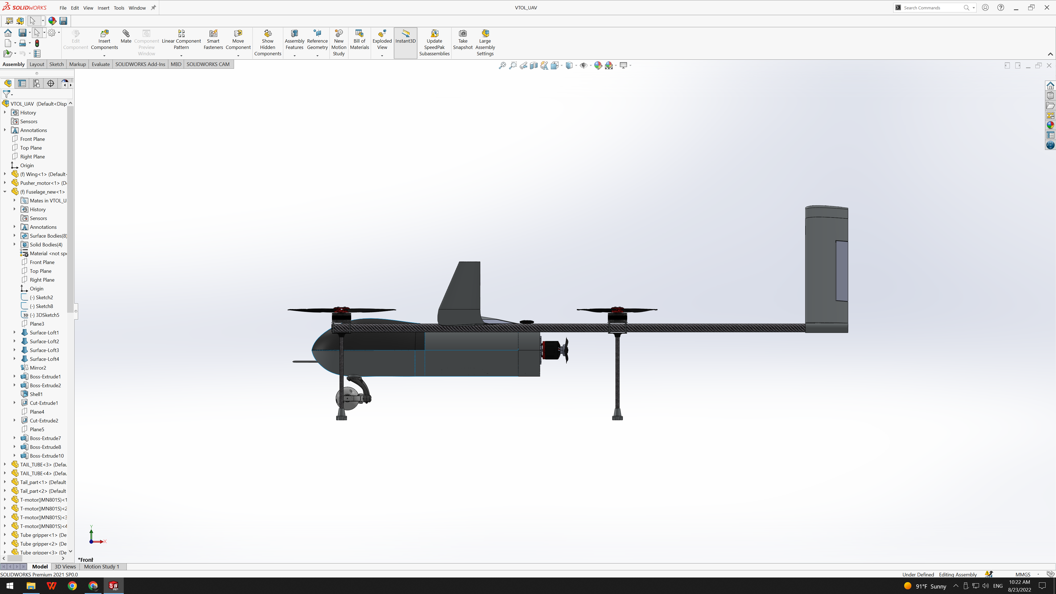
Task: Select the Zoom to Fit icon
Action: (x=502, y=66)
